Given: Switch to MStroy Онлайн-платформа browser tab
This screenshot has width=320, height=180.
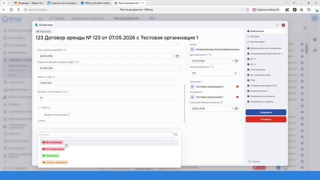Looking at the screenshot, I should click(95, 3).
